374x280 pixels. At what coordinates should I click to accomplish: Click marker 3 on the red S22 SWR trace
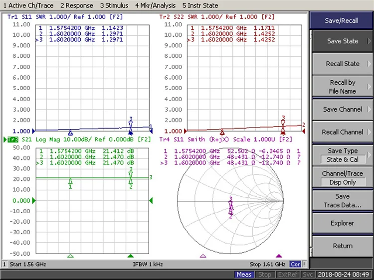pos(283,123)
